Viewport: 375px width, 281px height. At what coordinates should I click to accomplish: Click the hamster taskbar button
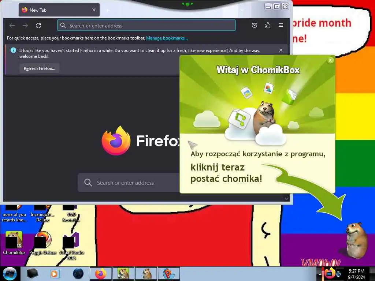[x=146, y=274]
